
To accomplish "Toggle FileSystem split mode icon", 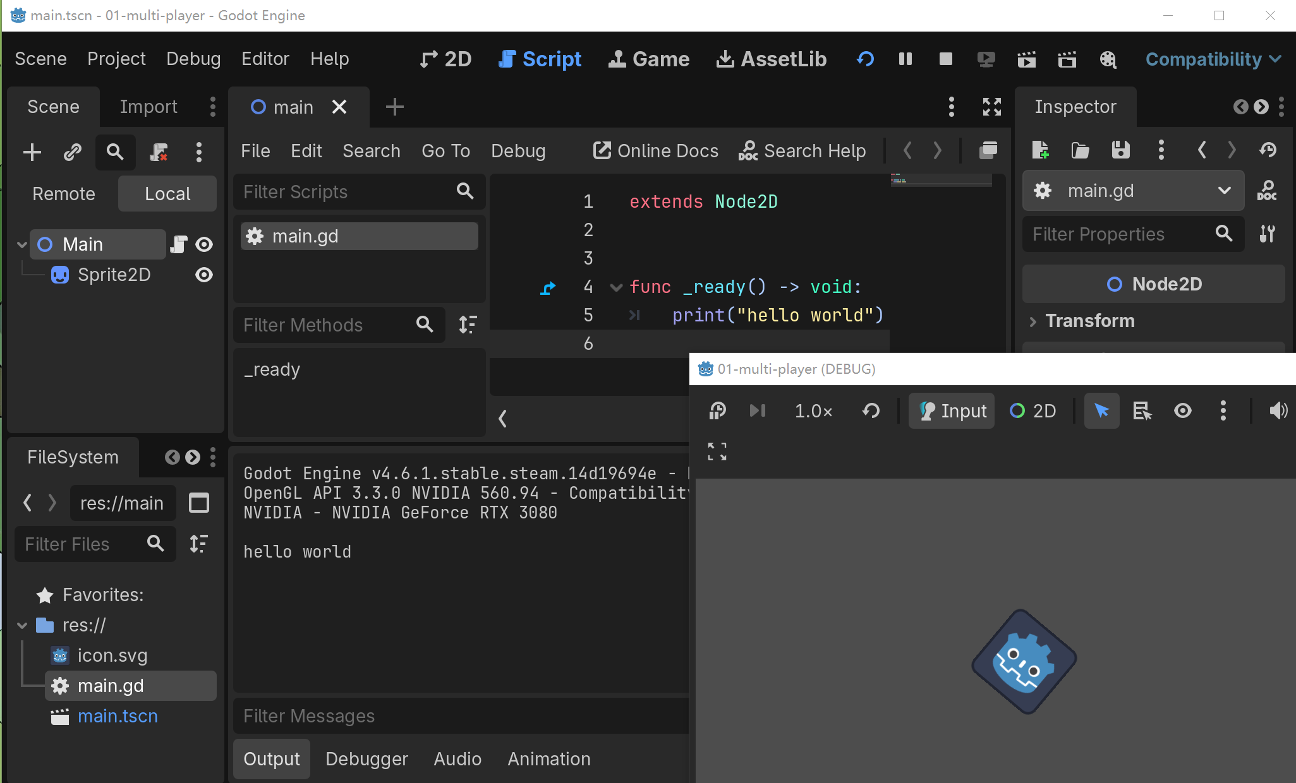I will coord(199,503).
